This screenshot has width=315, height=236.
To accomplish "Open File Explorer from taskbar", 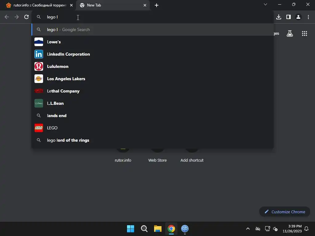I will click(158, 229).
